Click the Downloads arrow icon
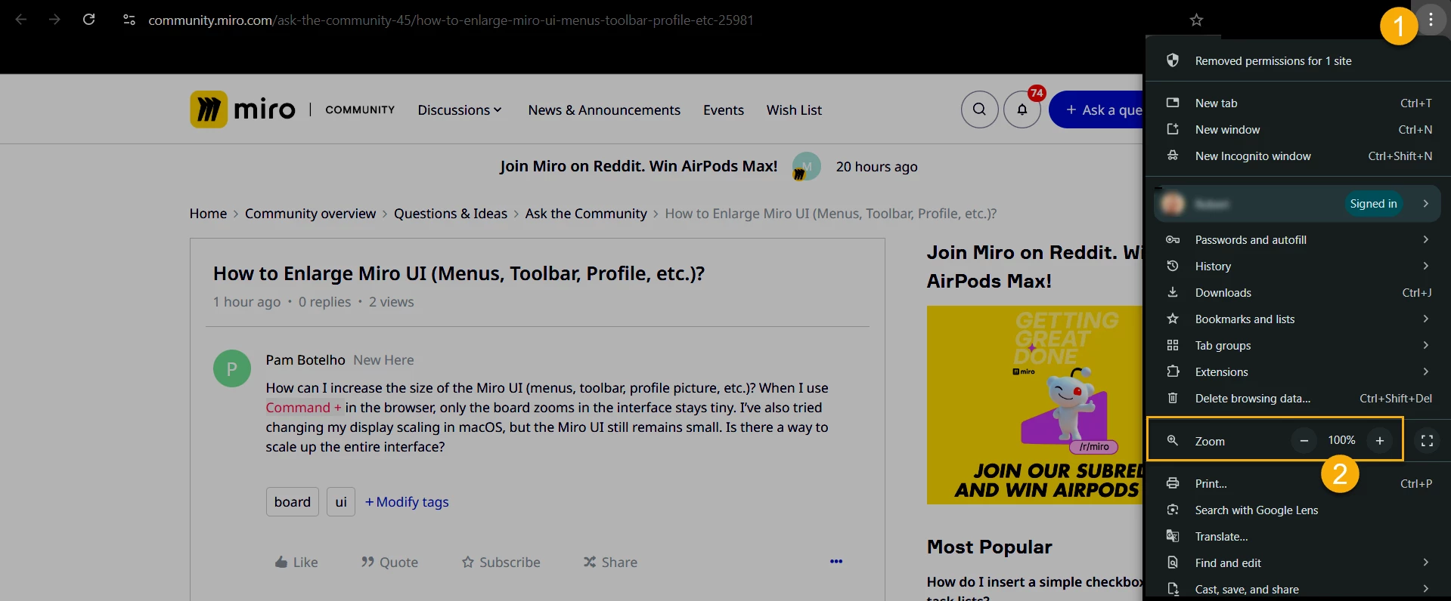The image size is (1451, 601). pos(1173,292)
